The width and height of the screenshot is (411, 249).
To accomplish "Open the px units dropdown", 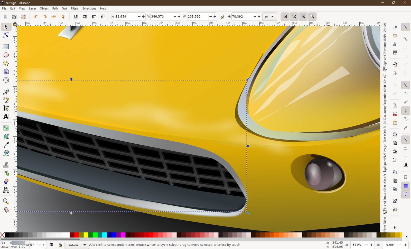I will pos(269,17).
